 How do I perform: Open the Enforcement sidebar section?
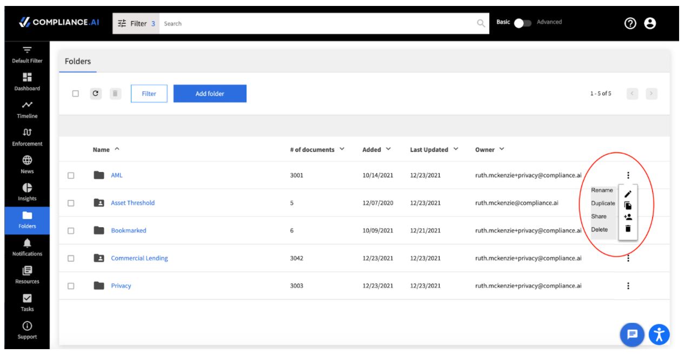(27, 137)
